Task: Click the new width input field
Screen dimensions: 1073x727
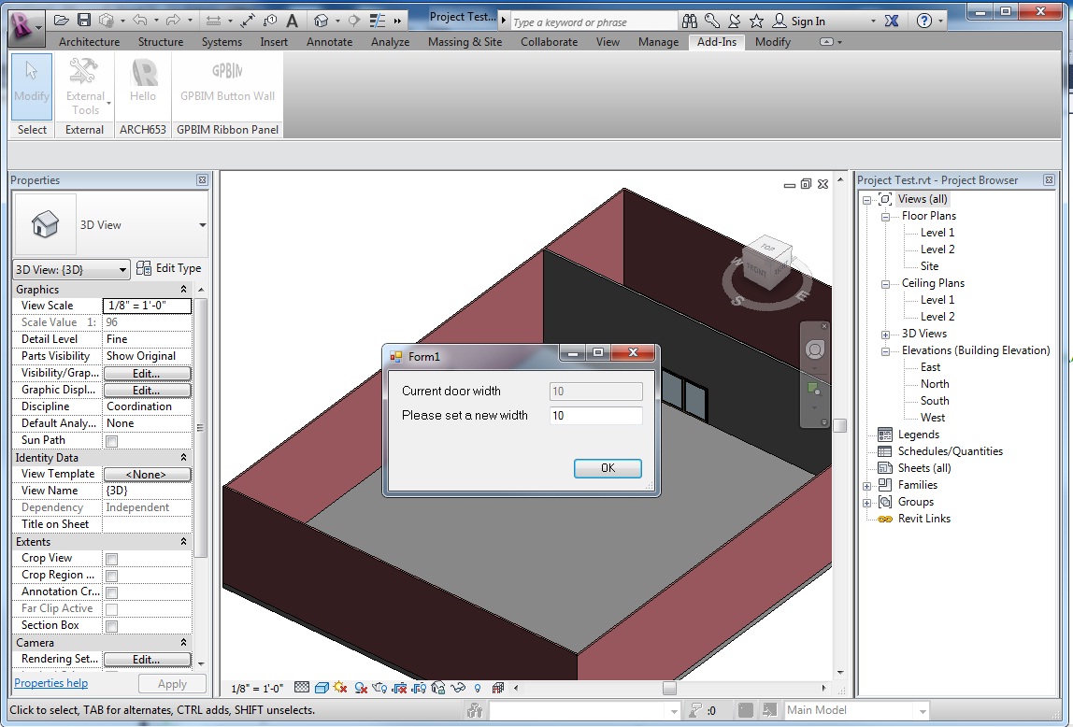Action: (596, 416)
